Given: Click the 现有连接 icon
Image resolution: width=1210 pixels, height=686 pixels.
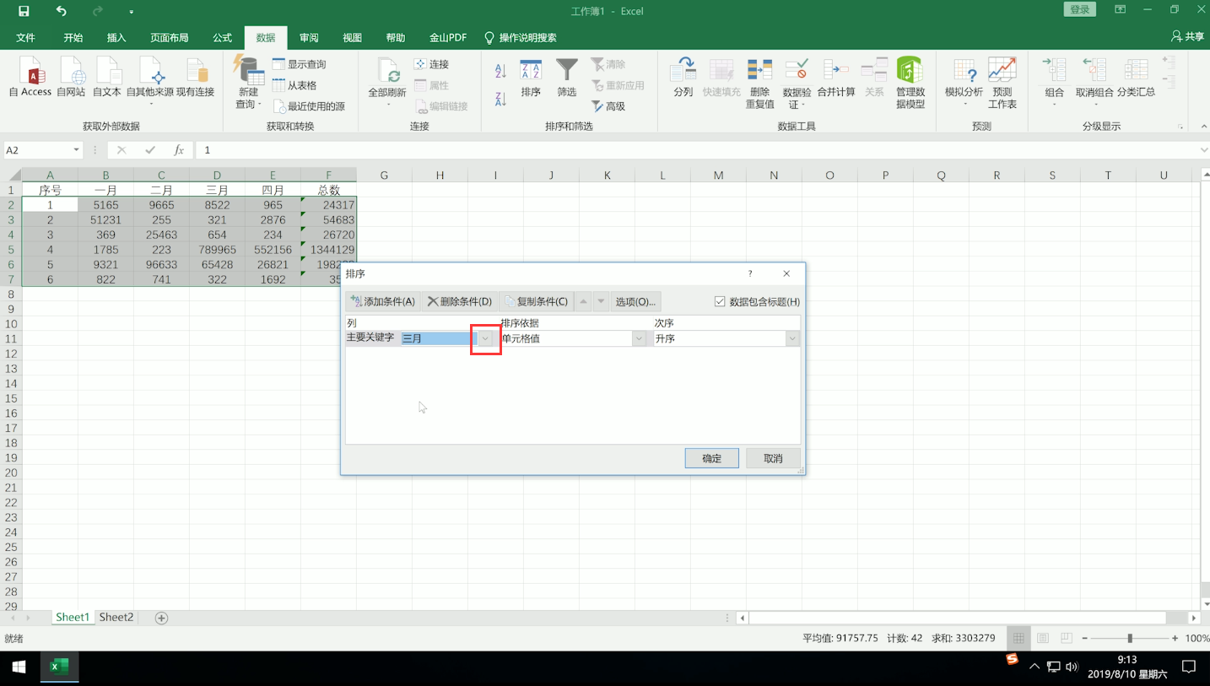Looking at the screenshot, I should pyautogui.click(x=195, y=78).
